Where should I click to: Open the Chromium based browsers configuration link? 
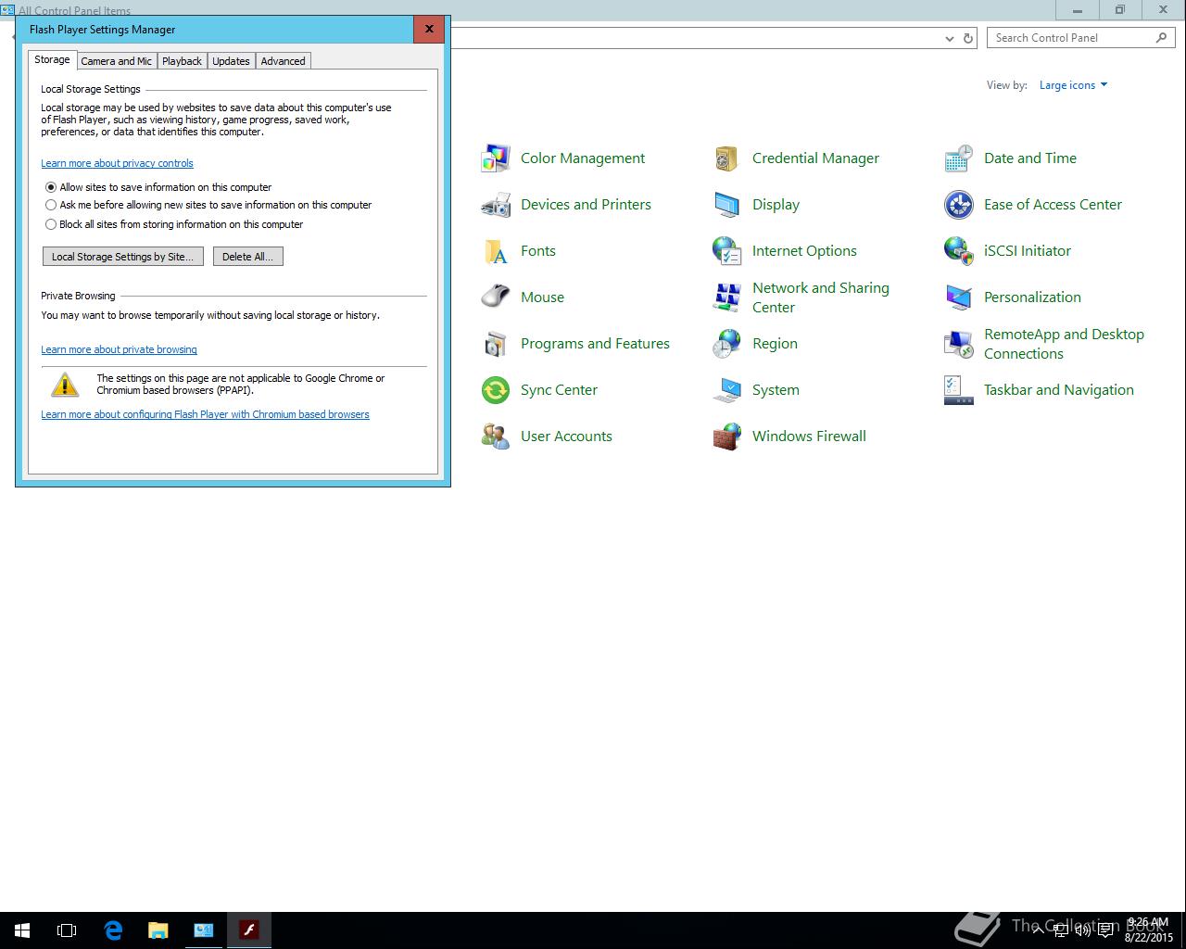point(205,414)
